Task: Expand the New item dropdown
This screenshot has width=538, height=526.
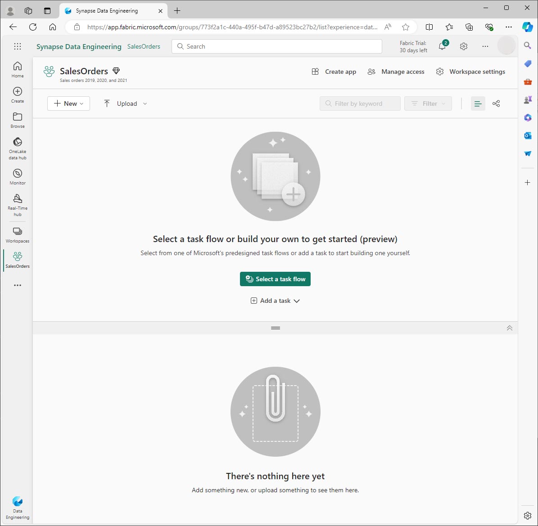Action: click(68, 103)
